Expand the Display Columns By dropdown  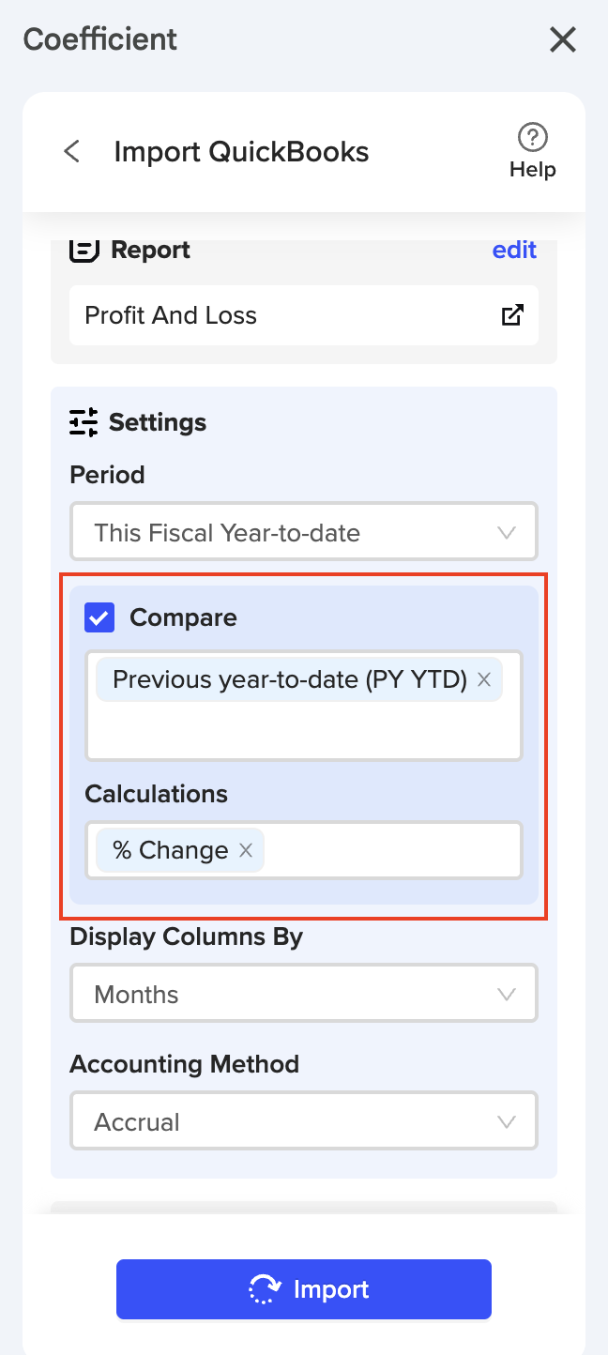click(303, 993)
